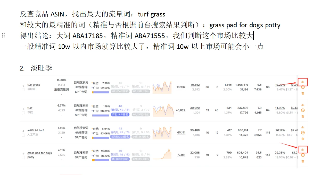Click the trash icon in the turf grass row
This screenshot has height=175, width=330.
pos(303,93)
